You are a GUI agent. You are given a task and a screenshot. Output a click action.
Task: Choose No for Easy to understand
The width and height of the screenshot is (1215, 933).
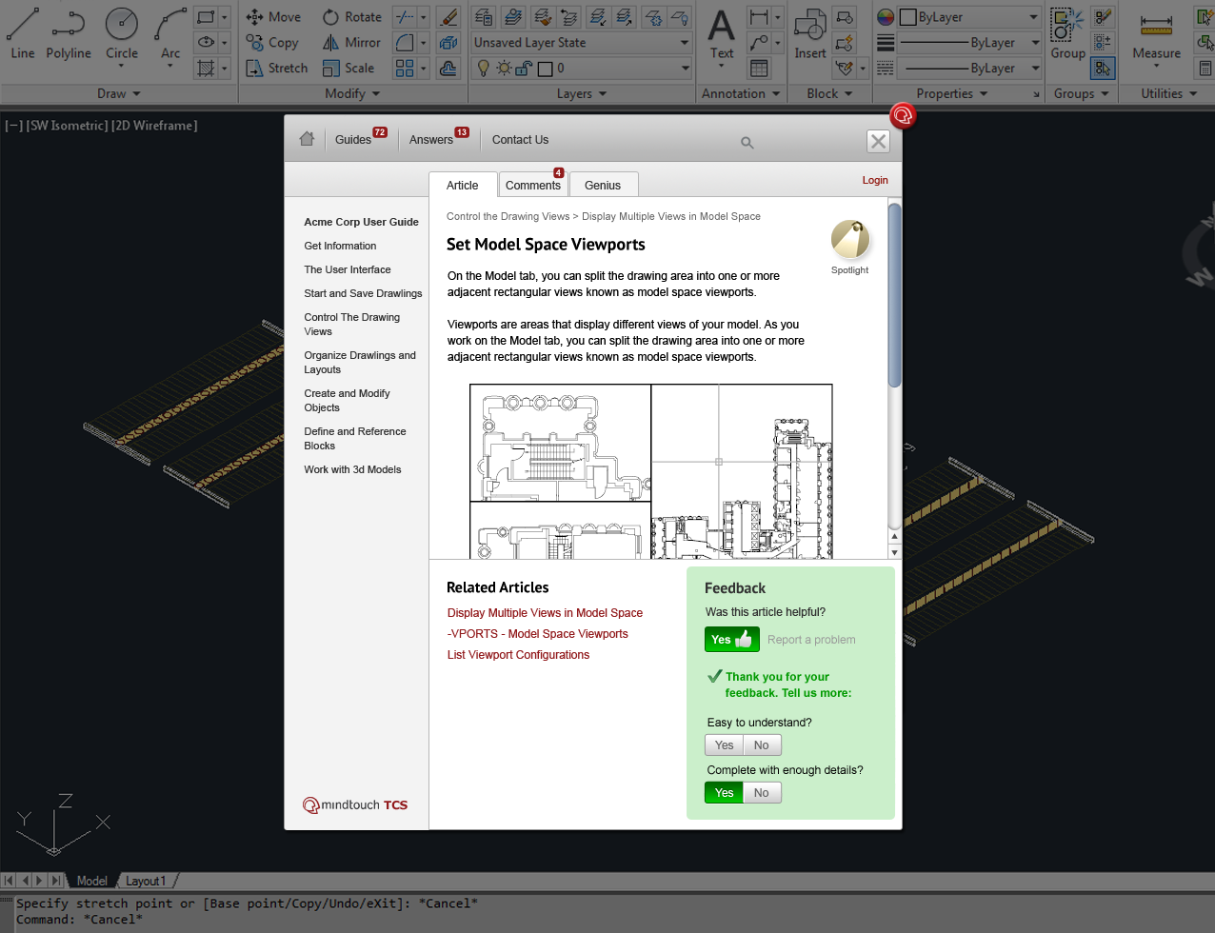(x=762, y=745)
